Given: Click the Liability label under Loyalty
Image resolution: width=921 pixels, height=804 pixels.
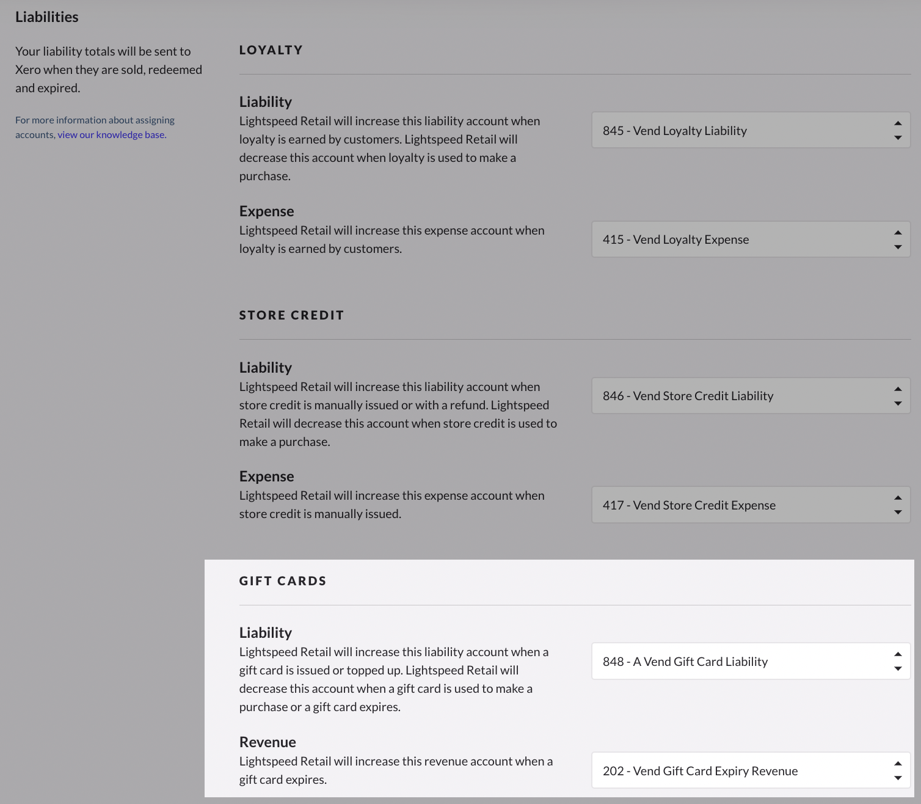Looking at the screenshot, I should pos(266,102).
